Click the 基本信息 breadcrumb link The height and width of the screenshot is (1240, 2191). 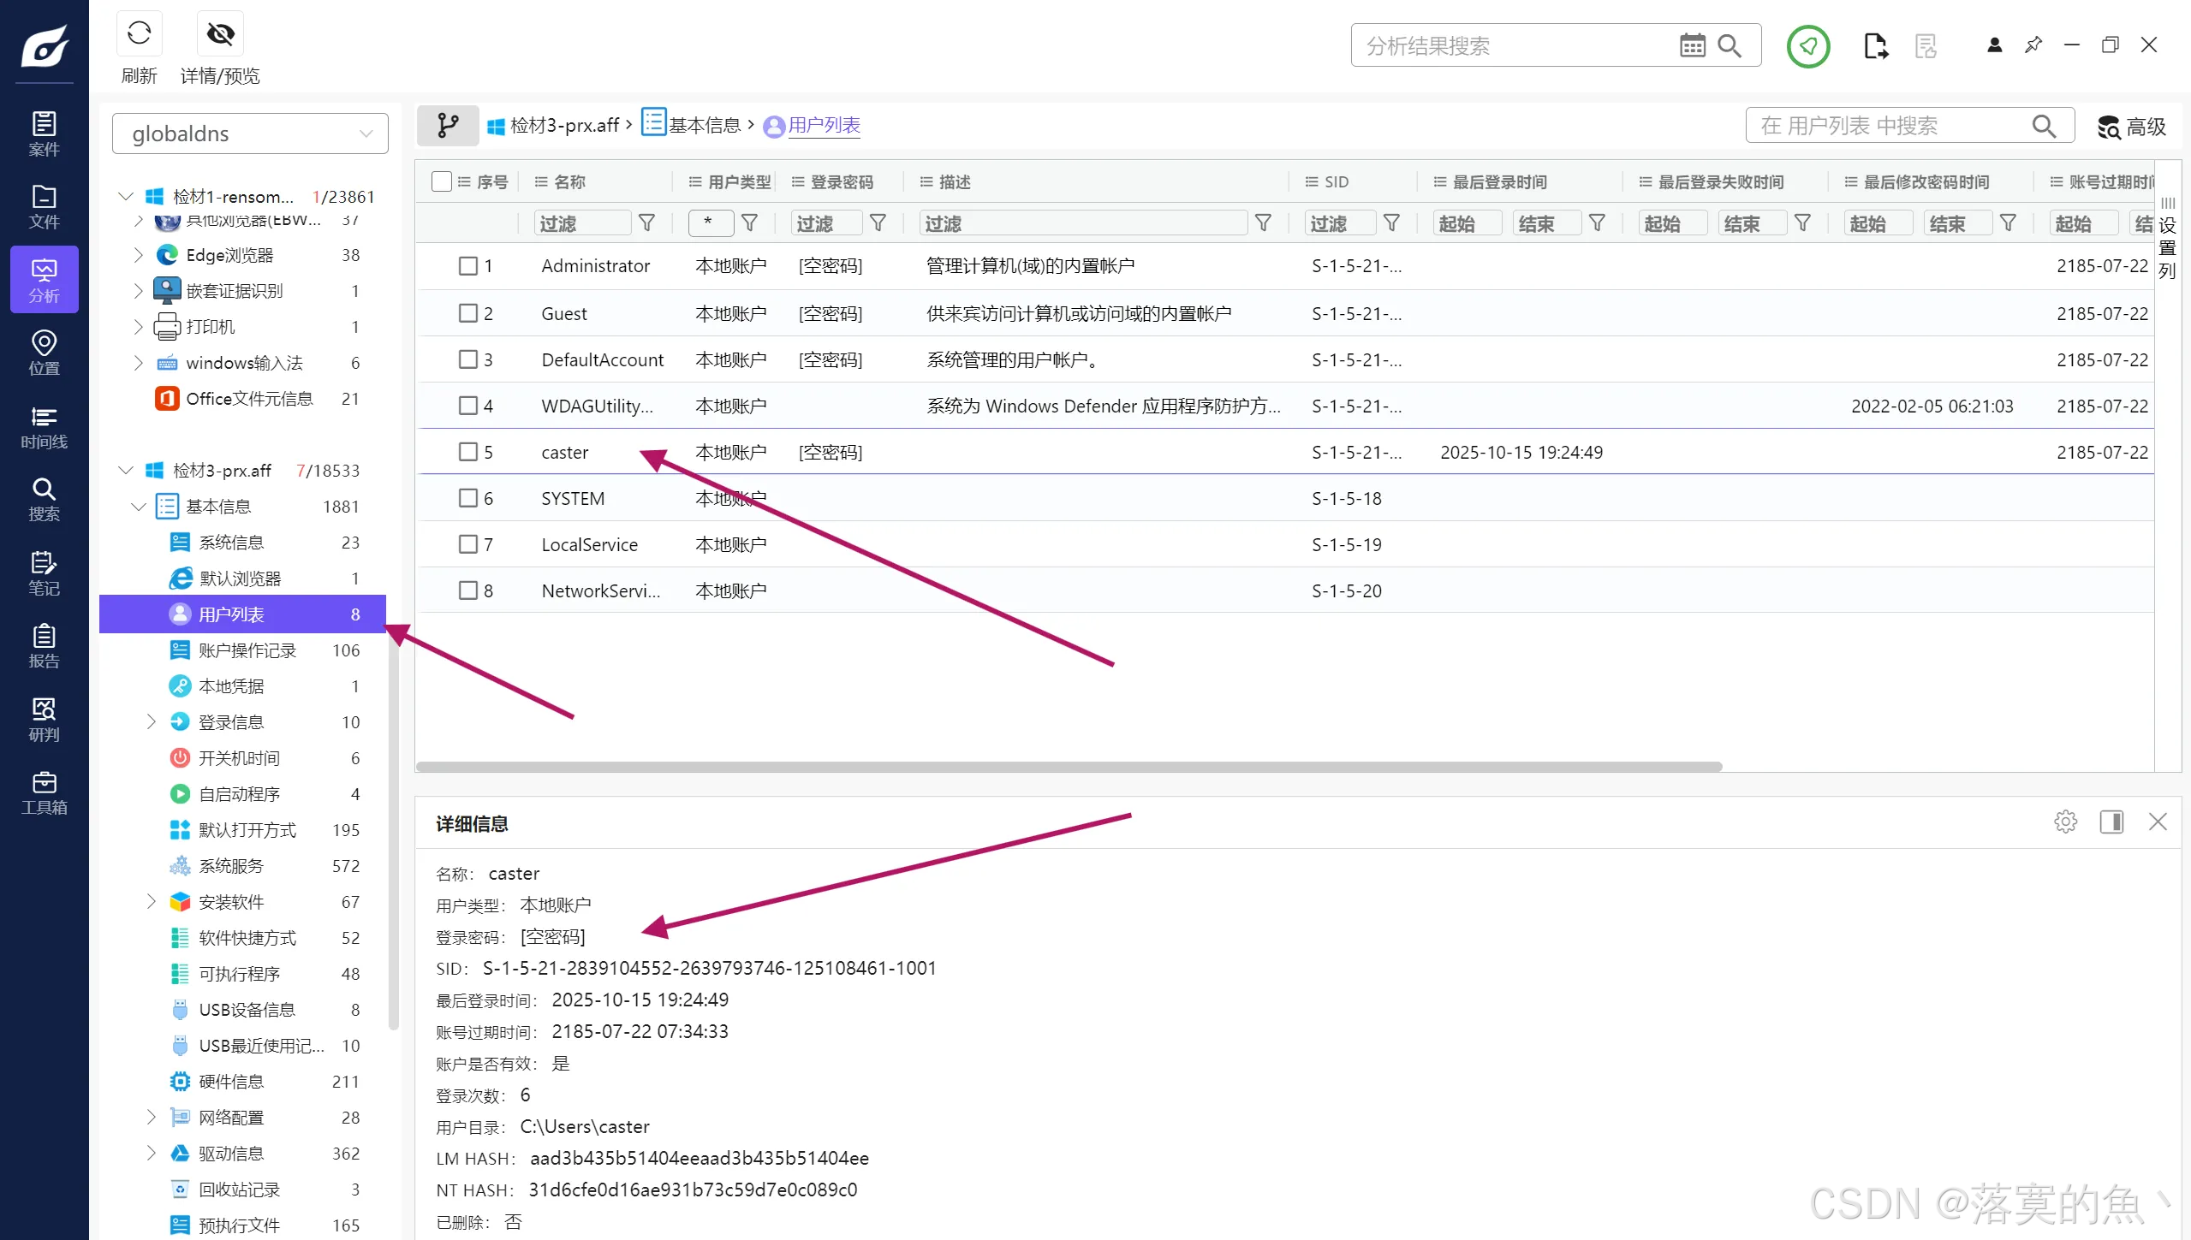tap(704, 126)
